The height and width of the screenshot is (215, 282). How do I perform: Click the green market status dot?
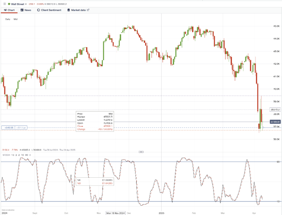(x=9, y=4)
